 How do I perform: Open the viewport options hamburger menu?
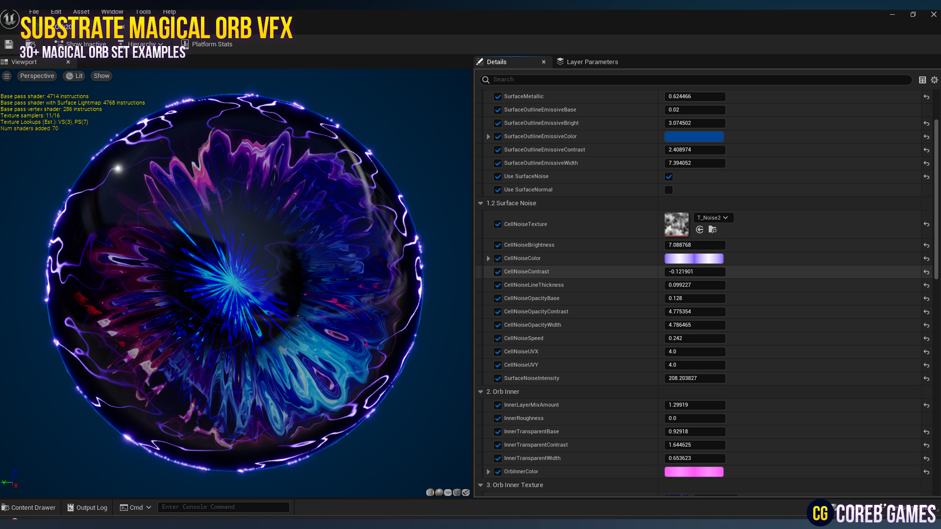point(7,76)
